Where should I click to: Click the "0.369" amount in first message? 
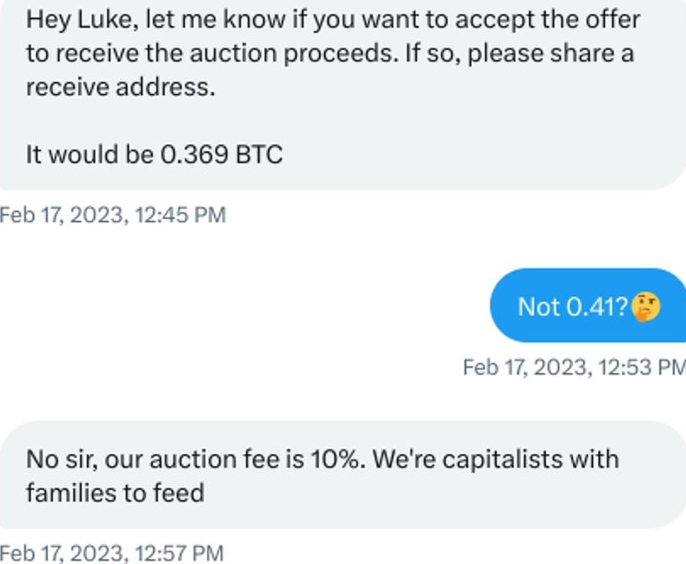click(195, 155)
